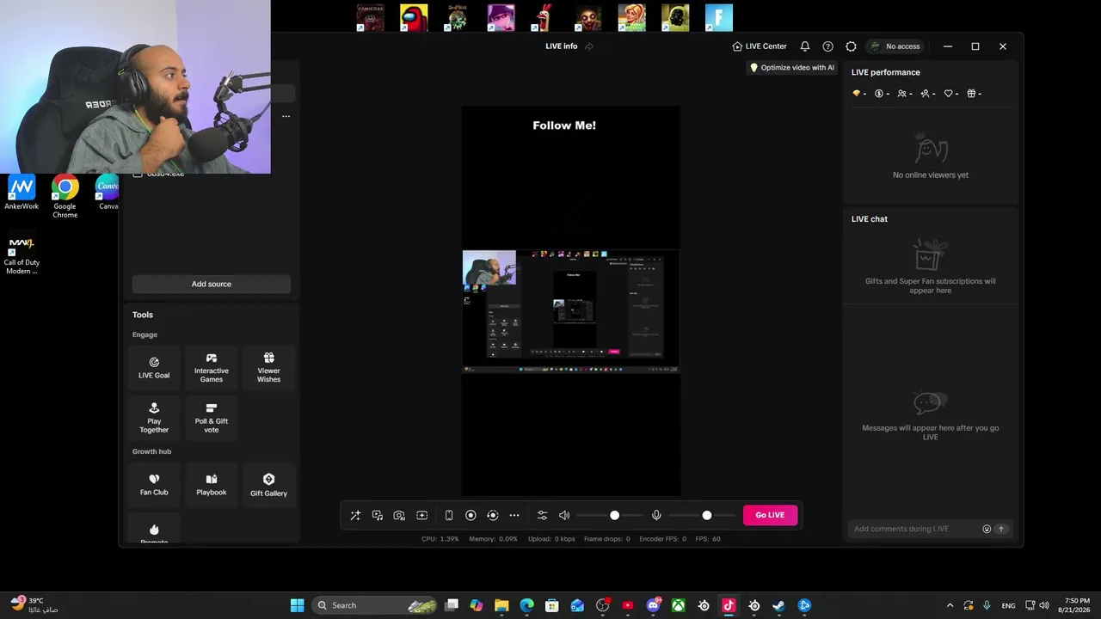This screenshot has width=1101, height=619.
Task: Switch to portrait phone layout icon
Action: click(x=449, y=515)
